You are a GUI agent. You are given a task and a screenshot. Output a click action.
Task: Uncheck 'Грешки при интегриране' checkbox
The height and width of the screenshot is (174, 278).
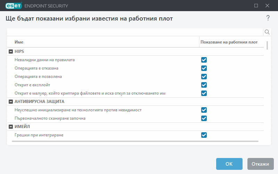(204, 135)
